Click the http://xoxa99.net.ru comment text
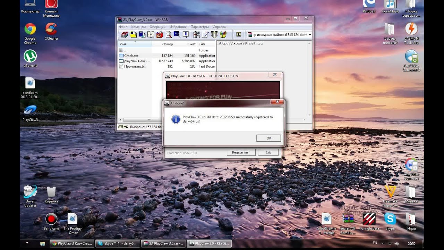Image resolution: width=444 pixels, height=250 pixels. [240, 43]
